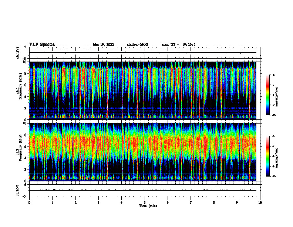Click the "ch.3(V)" axis label
This screenshot has width=293, height=227.
[17, 190]
